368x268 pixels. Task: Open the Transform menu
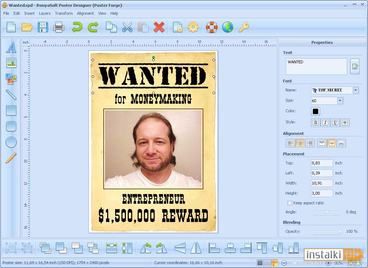click(x=64, y=13)
